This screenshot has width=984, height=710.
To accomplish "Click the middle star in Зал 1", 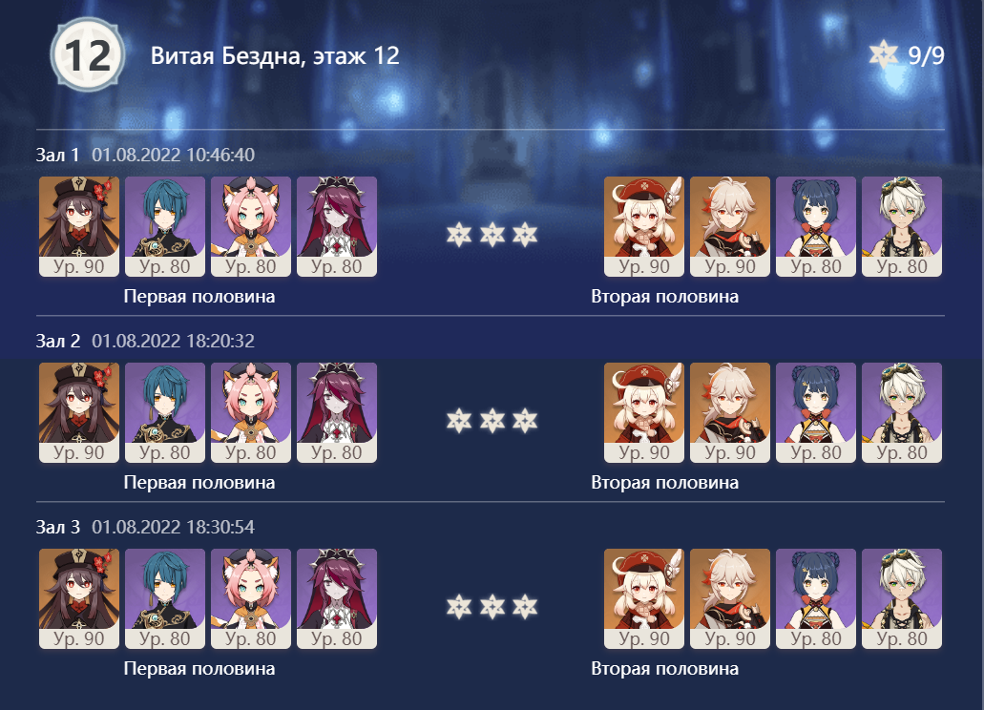I will click(x=492, y=235).
